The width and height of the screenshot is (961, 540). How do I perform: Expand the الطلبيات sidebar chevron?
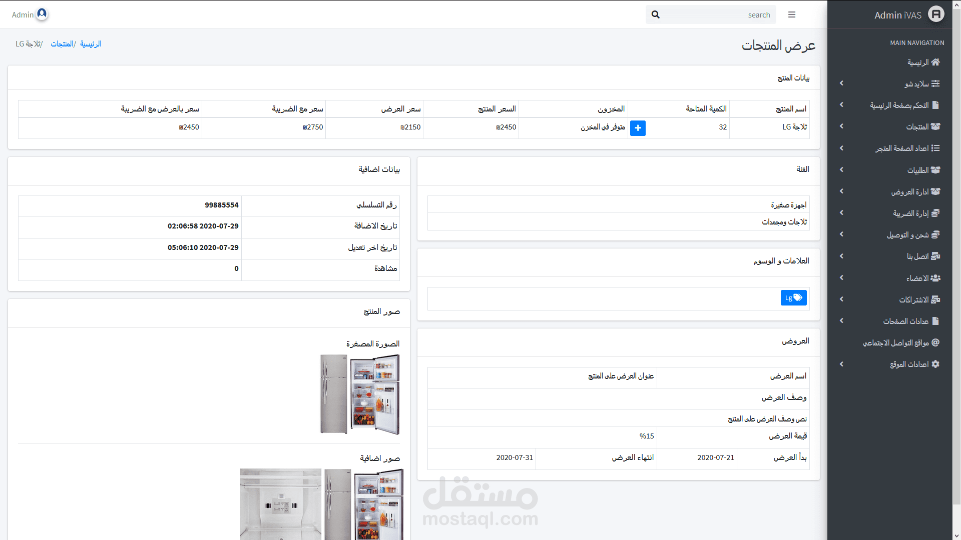[841, 170]
